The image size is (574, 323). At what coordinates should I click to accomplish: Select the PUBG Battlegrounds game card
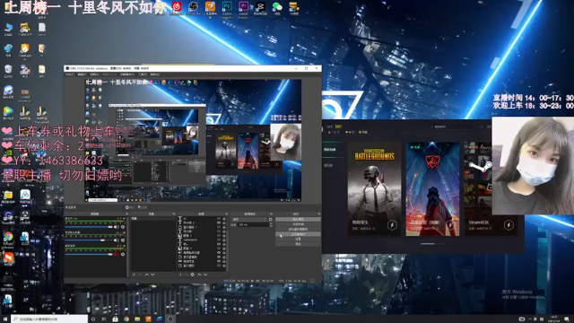point(374,188)
